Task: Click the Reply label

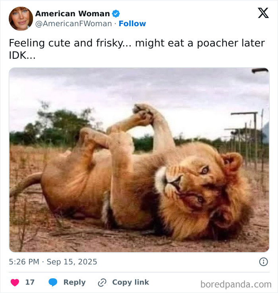Action: 74,282
